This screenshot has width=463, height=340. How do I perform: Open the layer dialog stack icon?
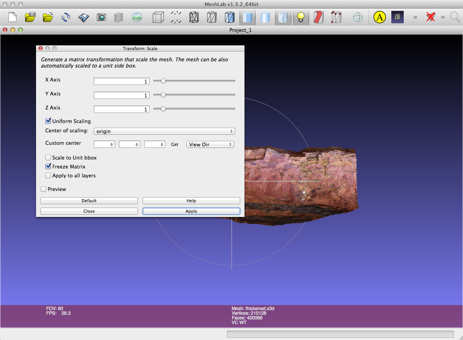point(119,17)
